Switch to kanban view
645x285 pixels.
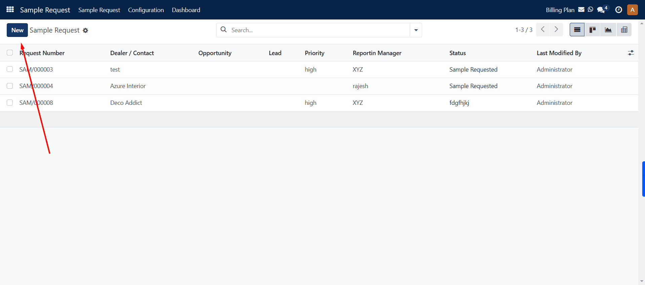pyautogui.click(x=593, y=30)
